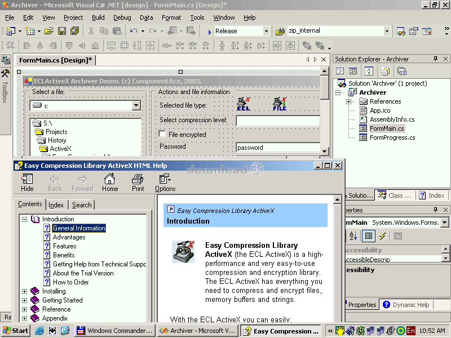Click the Alphabetic sort icon in Properties
This screenshot has width=451, height=338.
click(353, 236)
